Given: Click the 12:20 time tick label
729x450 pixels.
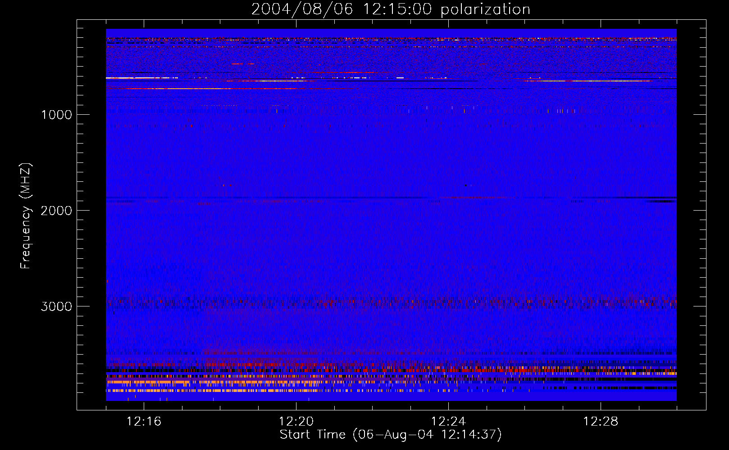Looking at the screenshot, I should pos(296,422).
